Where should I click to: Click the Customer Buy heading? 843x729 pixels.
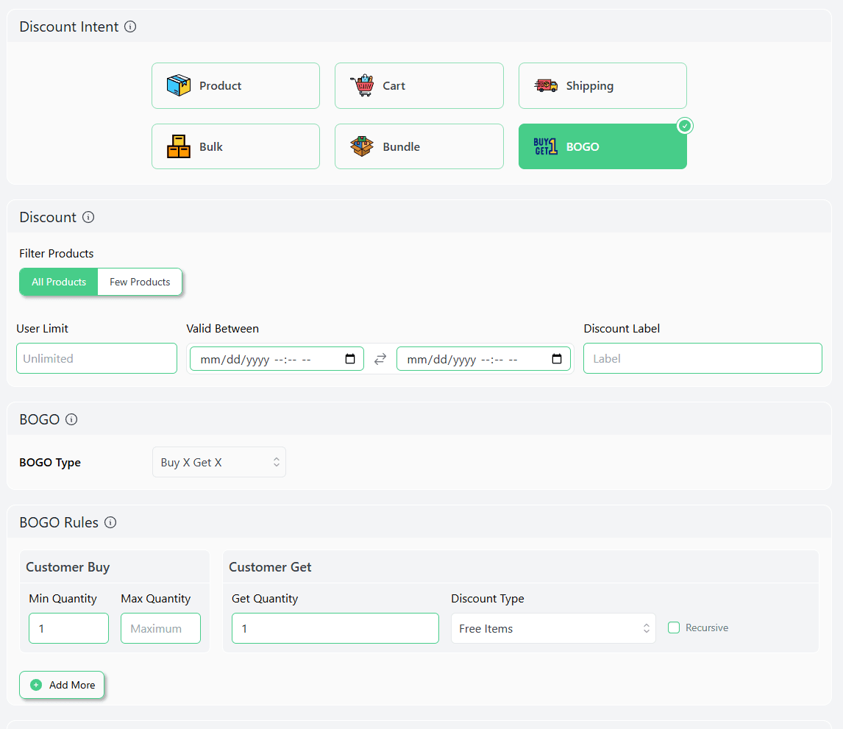click(x=68, y=566)
